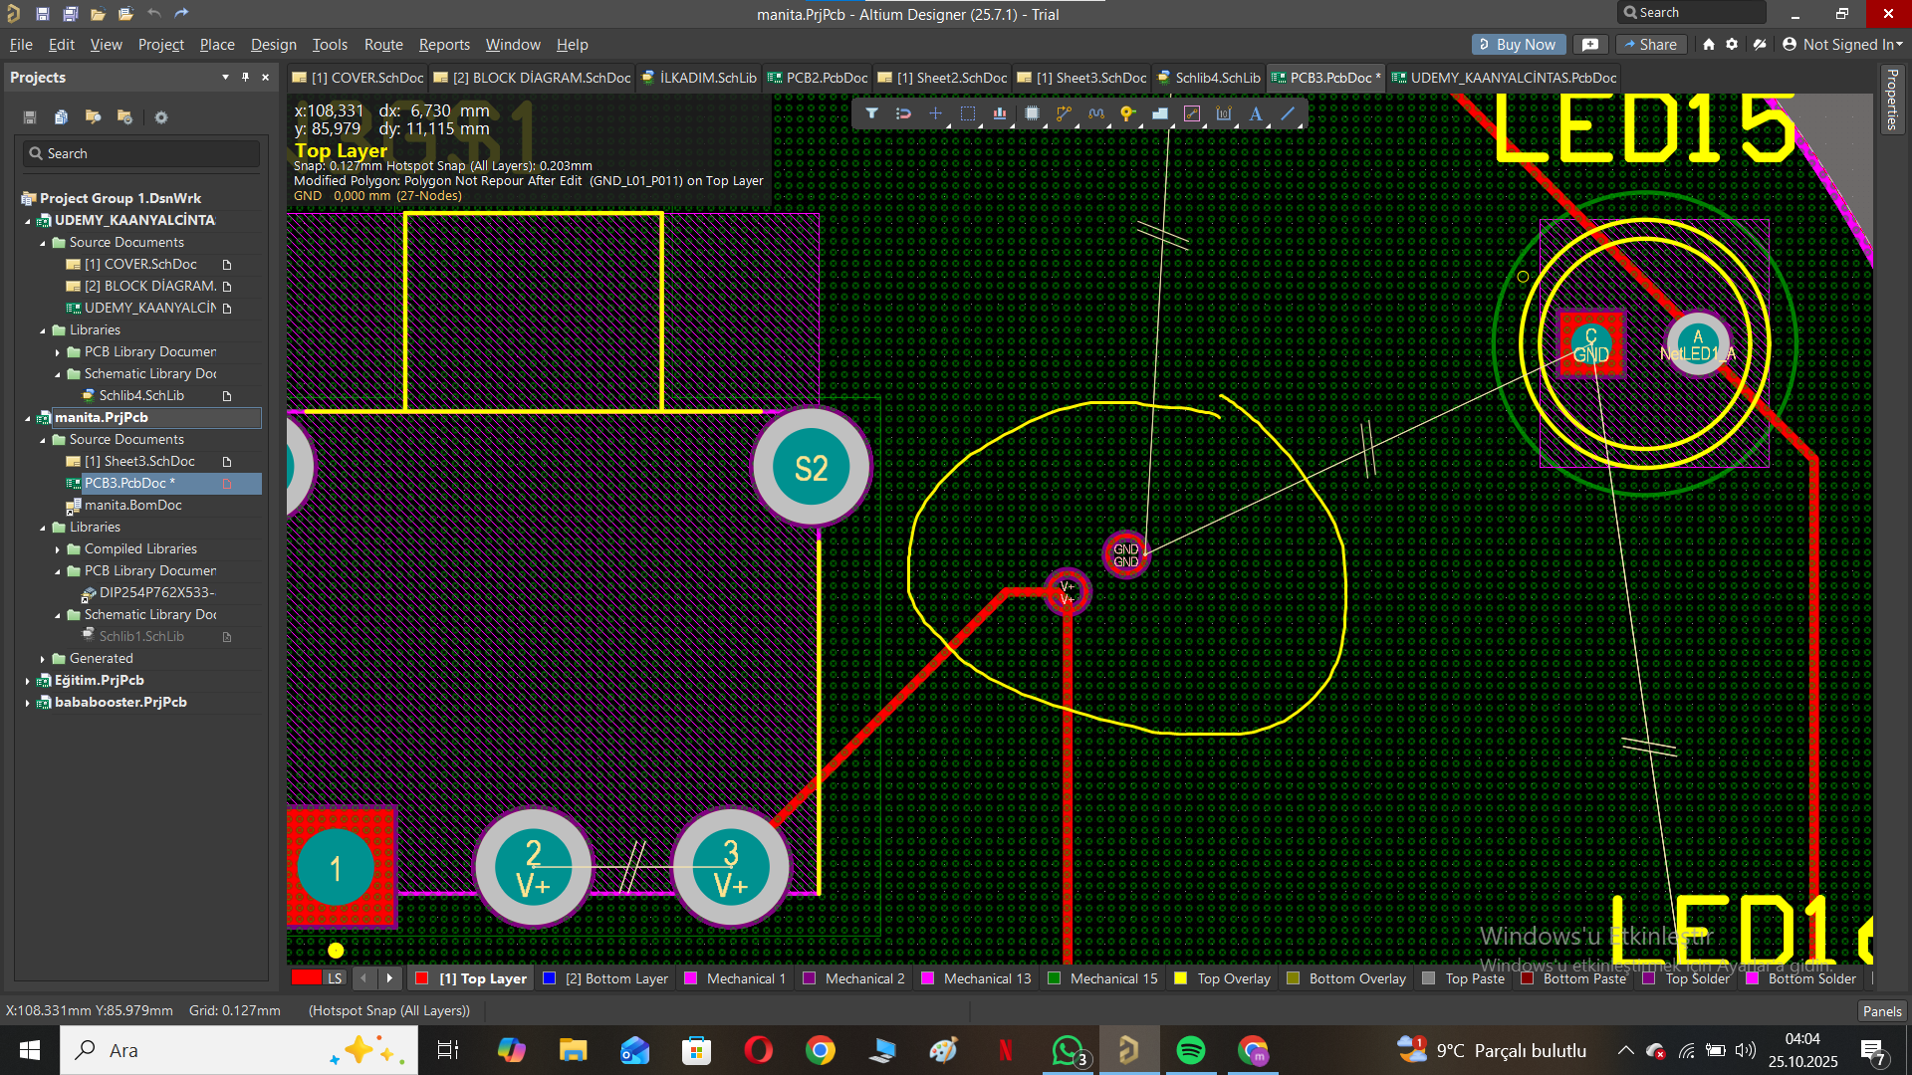Click the selection filter funnel icon
Screen dimensions: 1912x1075
pyautogui.click(x=871, y=113)
